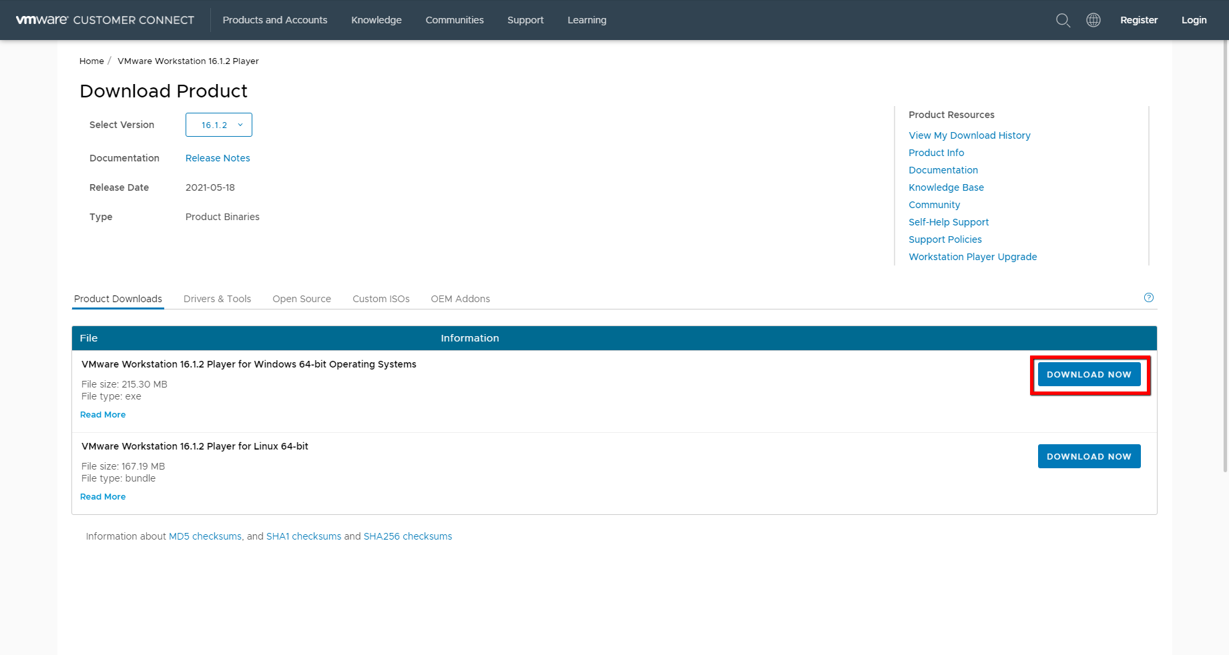Click the Player for Linux 64-bit title
This screenshot has height=655, width=1229.
(x=195, y=446)
